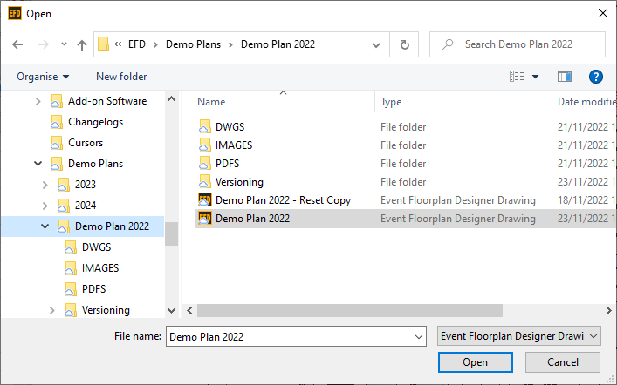Viewport: 617px width, 385px height.
Task: Select the PDFS folder in file list
Action: (x=227, y=164)
